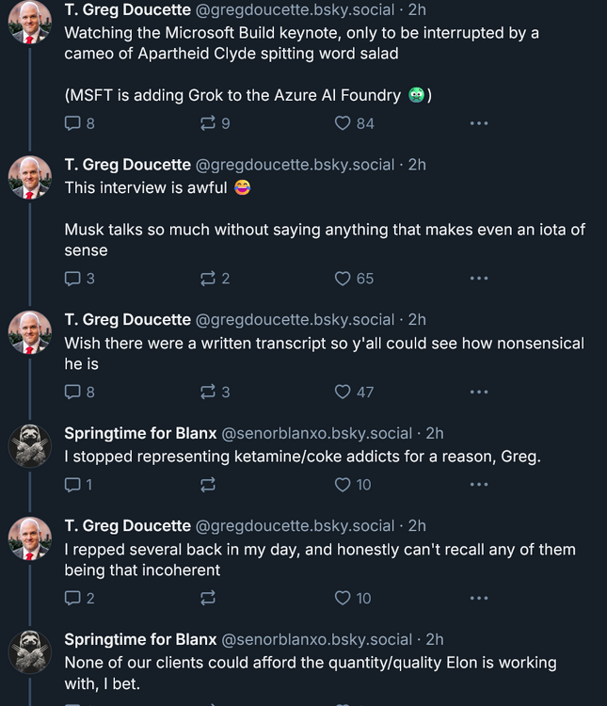This screenshot has width=607, height=706.
Task: Click T. Greg Doucette name on 'repped several' post
Action: click(127, 525)
